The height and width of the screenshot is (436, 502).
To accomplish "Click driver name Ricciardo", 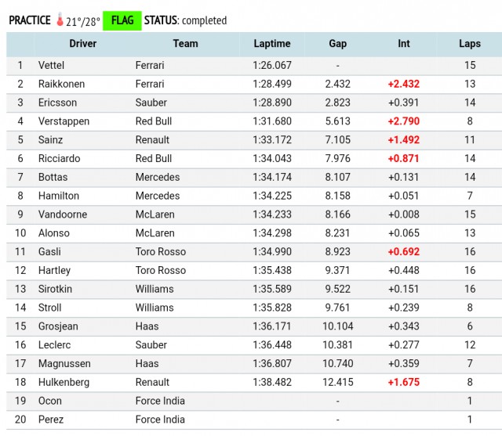I will [x=60, y=158].
